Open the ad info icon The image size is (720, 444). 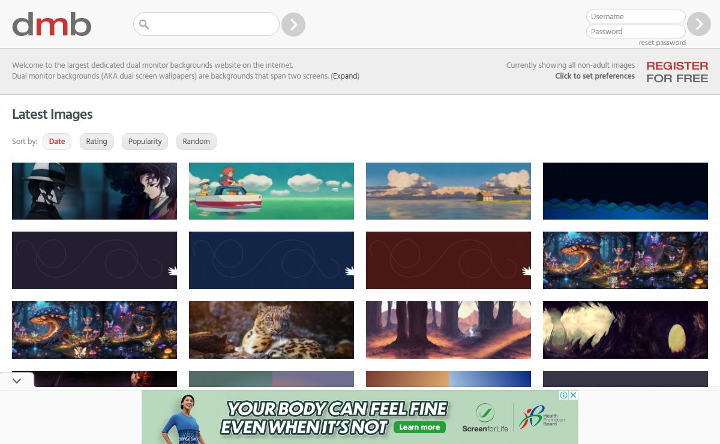pos(564,395)
